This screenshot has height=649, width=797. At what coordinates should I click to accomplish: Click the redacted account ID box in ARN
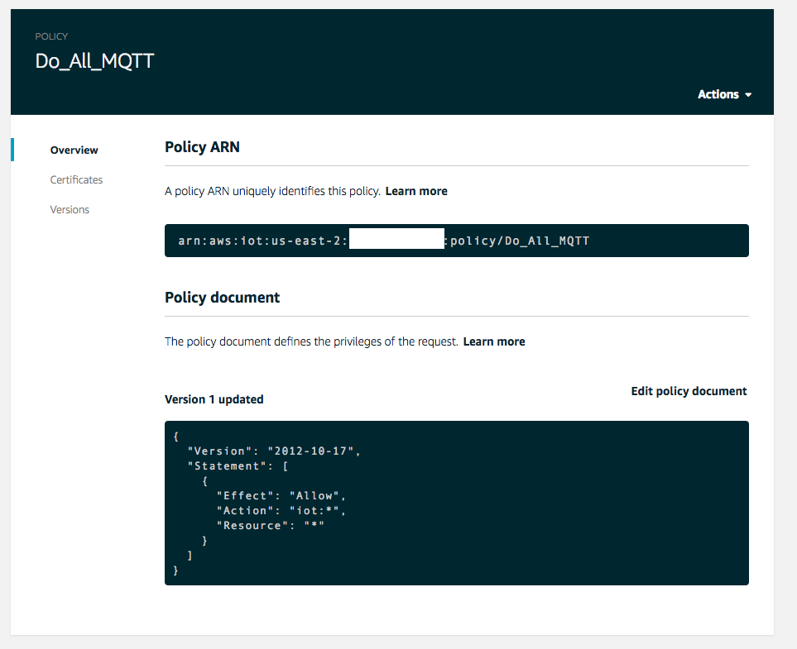[396, 239]
